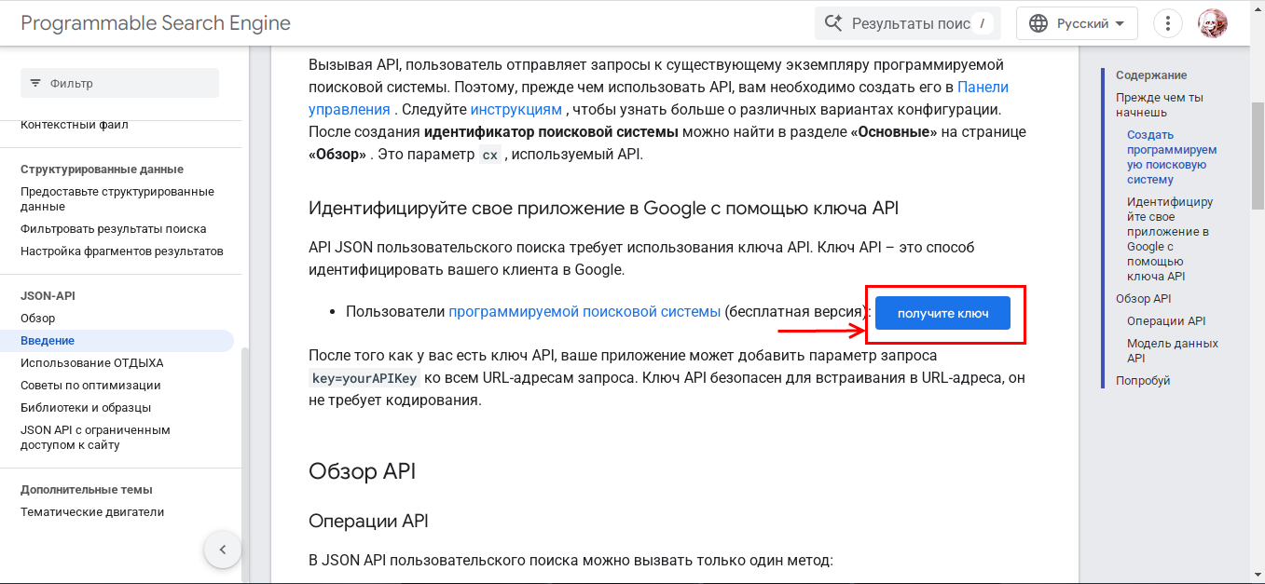The height and width of the screenshot is (584, 1265).
Task: Open the three-dot more options menu
Action: click(x=1168, y=23)
